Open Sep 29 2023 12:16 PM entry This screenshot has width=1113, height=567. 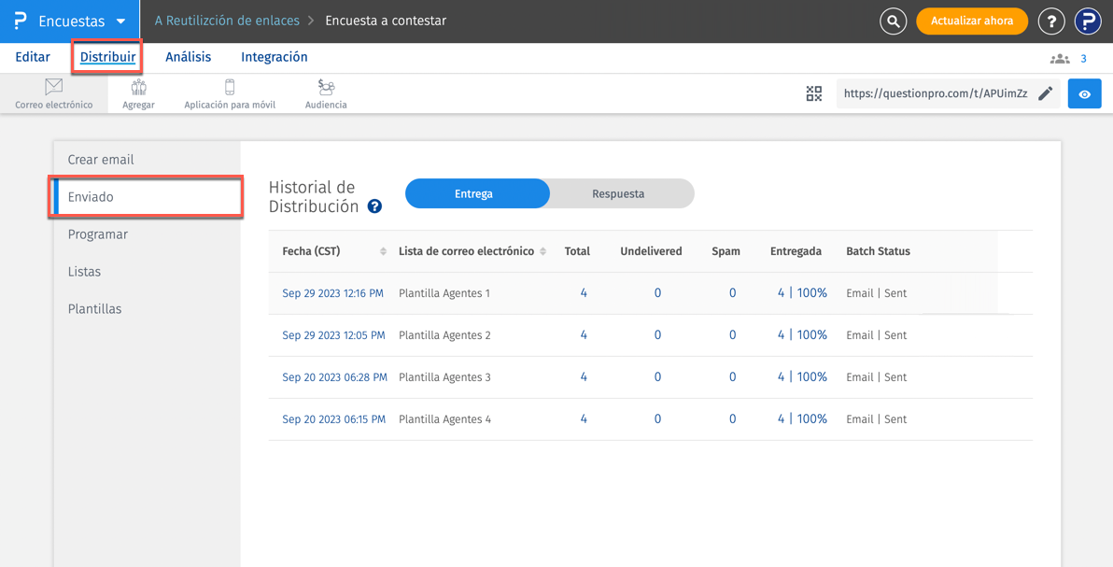pyautogui.click(x=332, y=293)
